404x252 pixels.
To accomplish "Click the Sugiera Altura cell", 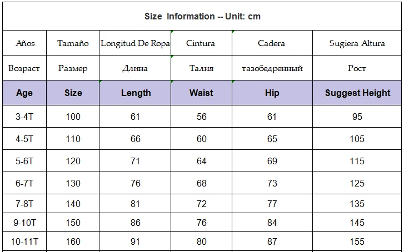I will point(357,43).
